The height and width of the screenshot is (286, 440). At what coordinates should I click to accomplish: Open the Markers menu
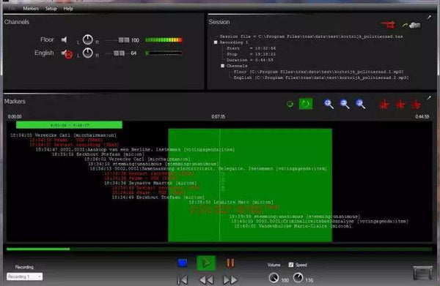pos(31,9)
